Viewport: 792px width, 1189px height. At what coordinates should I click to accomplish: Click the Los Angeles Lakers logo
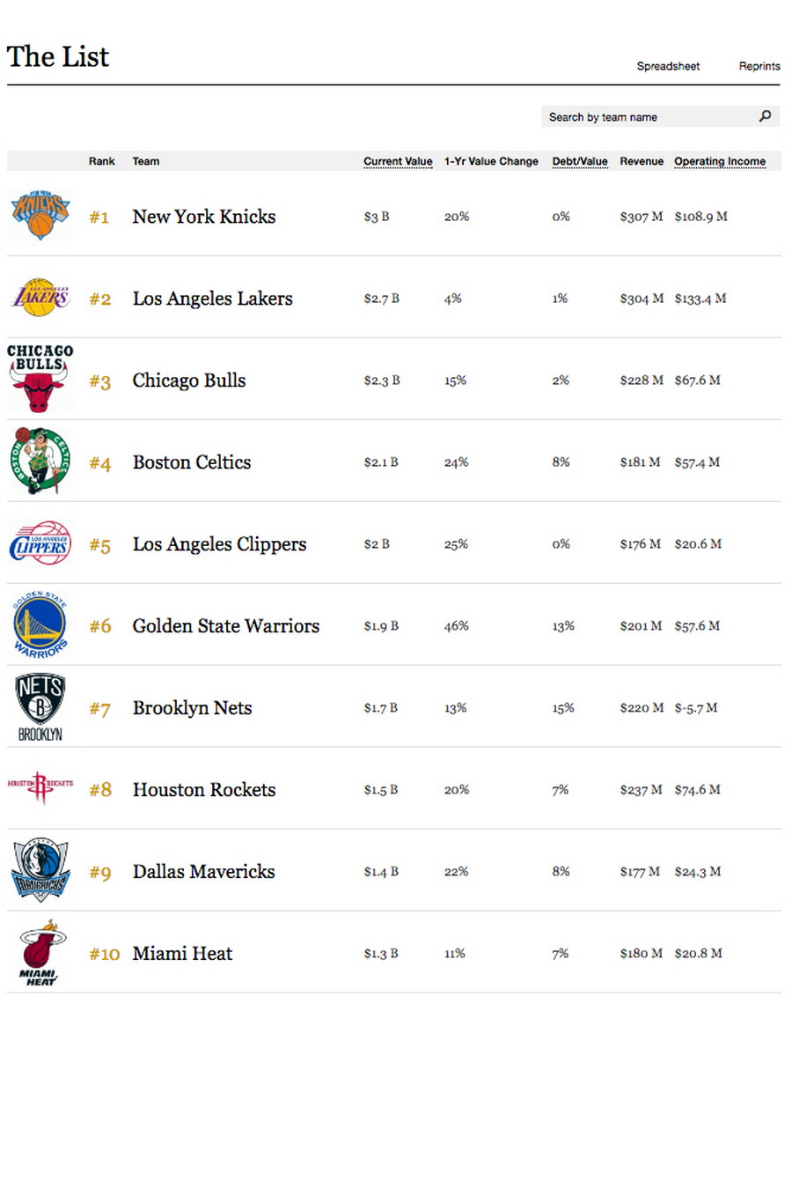point(40,298)
